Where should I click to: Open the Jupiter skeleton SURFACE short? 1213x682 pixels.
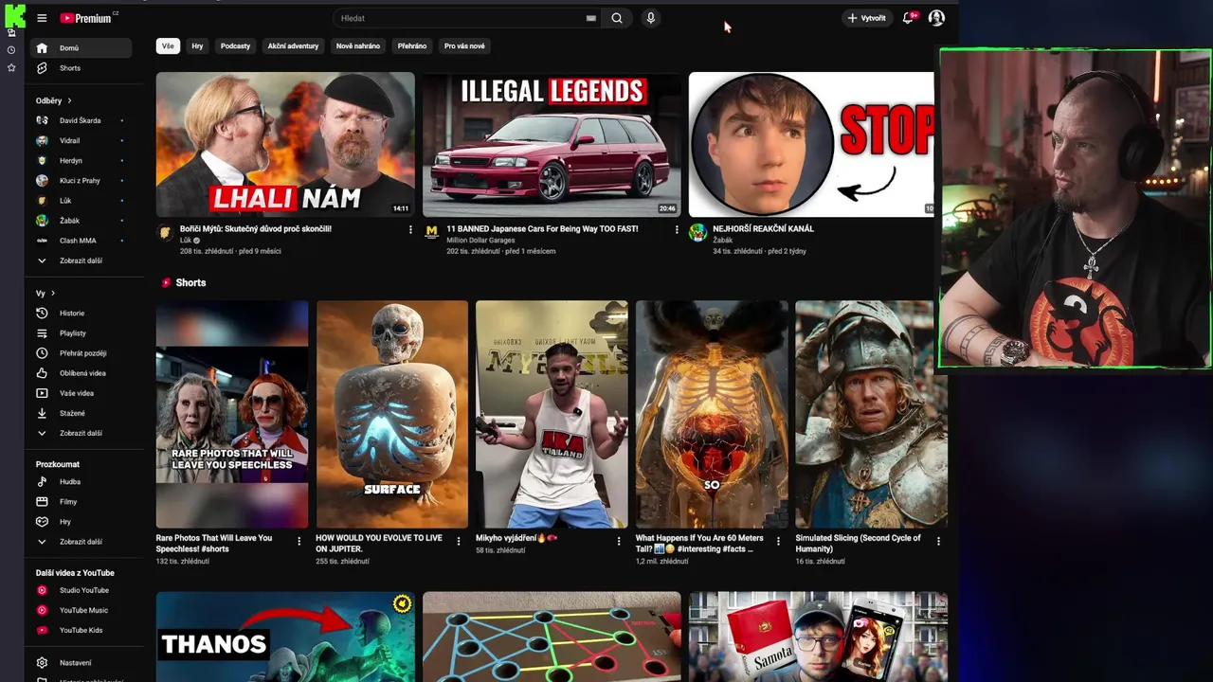click(x=392, y=414)
